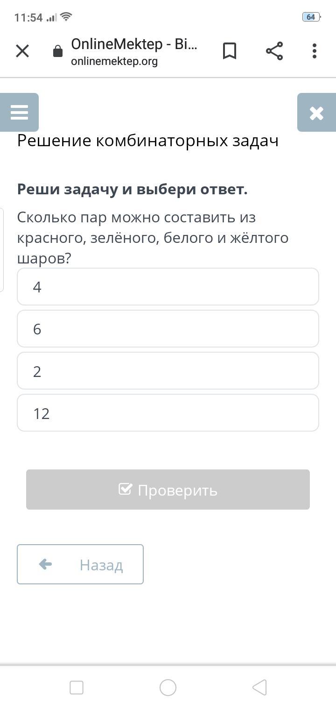Close the lesson with the X button
The image size is (336, 710).
click(316, 113)
